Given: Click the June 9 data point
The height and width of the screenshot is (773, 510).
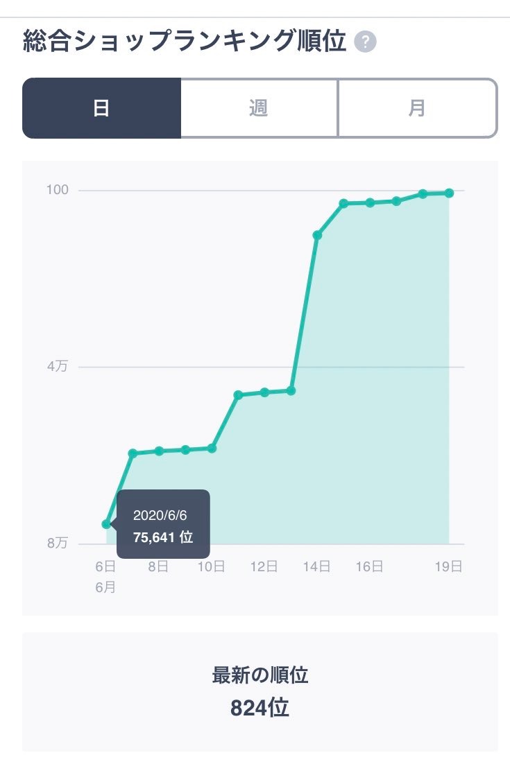Looking at the screenshot, I should tap(185, 450).
